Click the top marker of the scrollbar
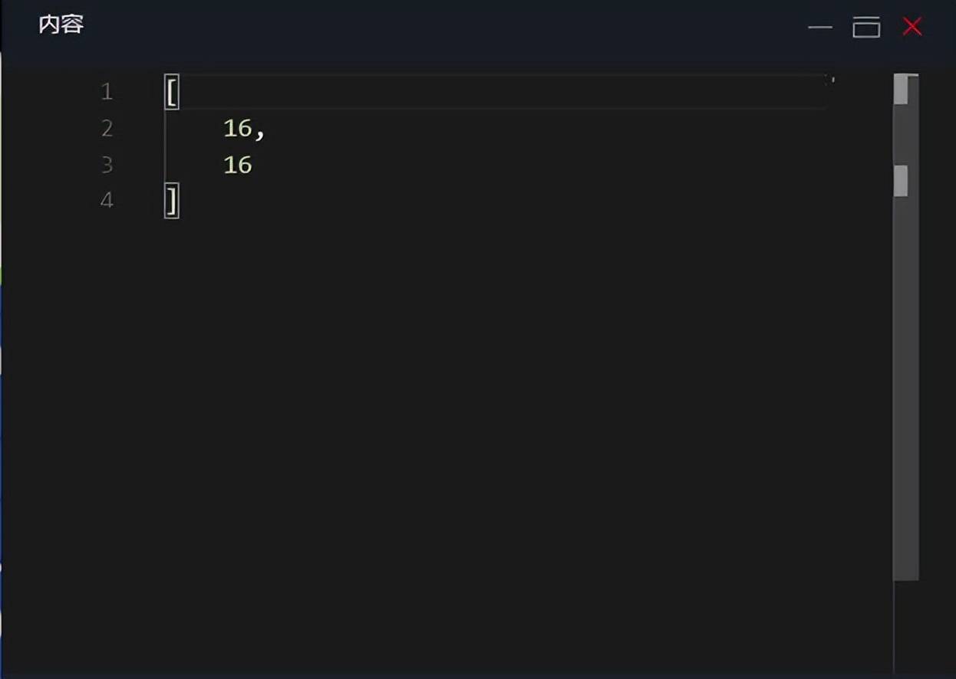Viewport: 956px width, 679px height. click(x=901, y=90)
